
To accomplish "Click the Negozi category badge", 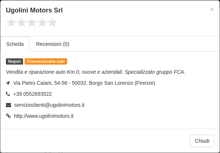I will click(x=14, y=62).
